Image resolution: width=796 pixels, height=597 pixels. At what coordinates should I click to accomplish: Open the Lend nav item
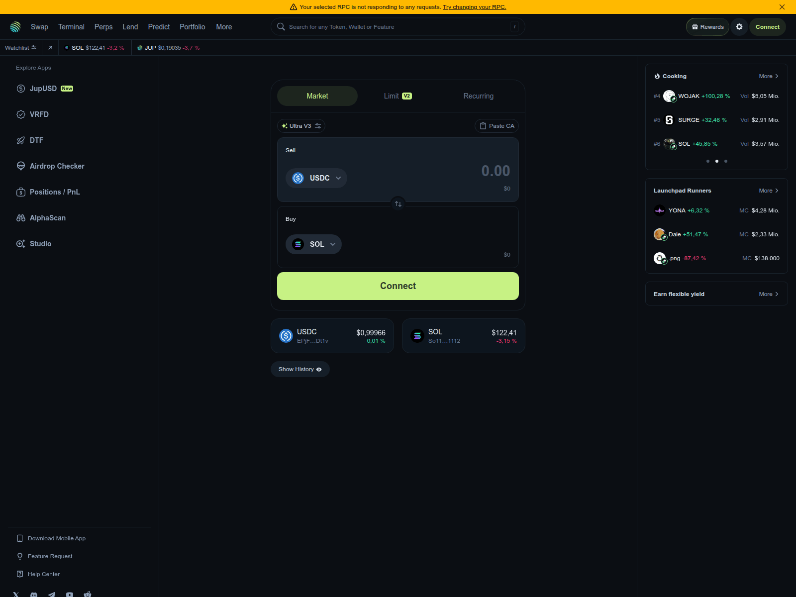point(130,27)
